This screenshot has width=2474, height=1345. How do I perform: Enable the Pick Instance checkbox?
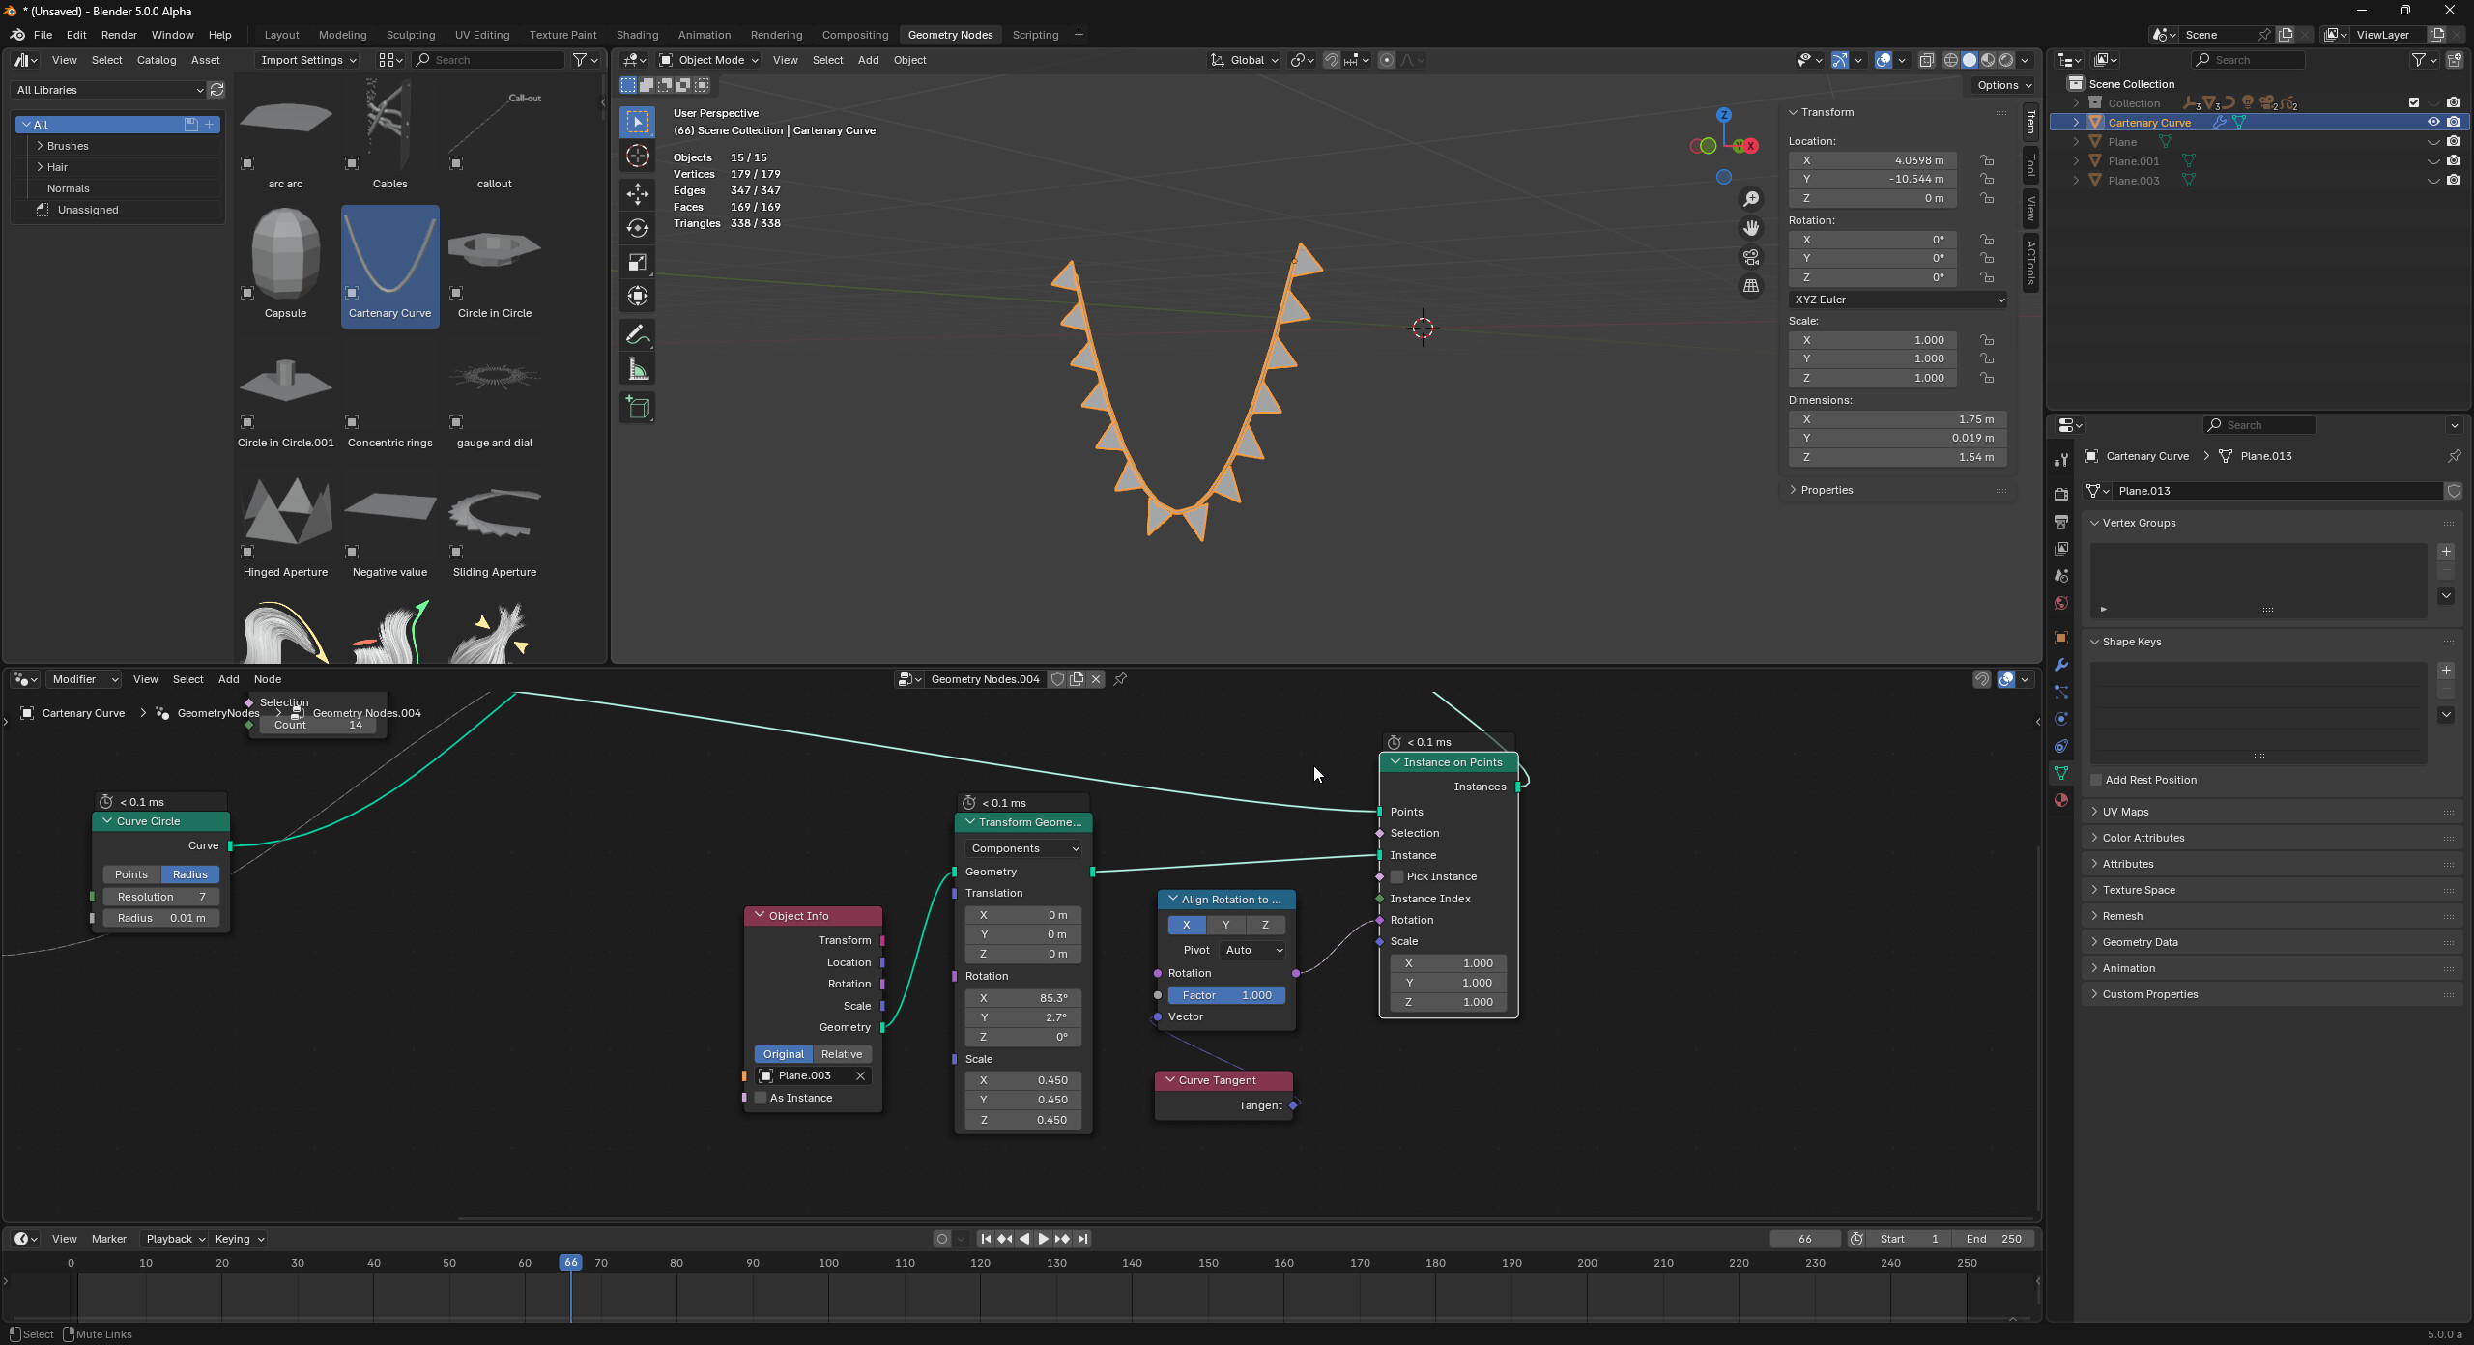tap(1396, 876)
